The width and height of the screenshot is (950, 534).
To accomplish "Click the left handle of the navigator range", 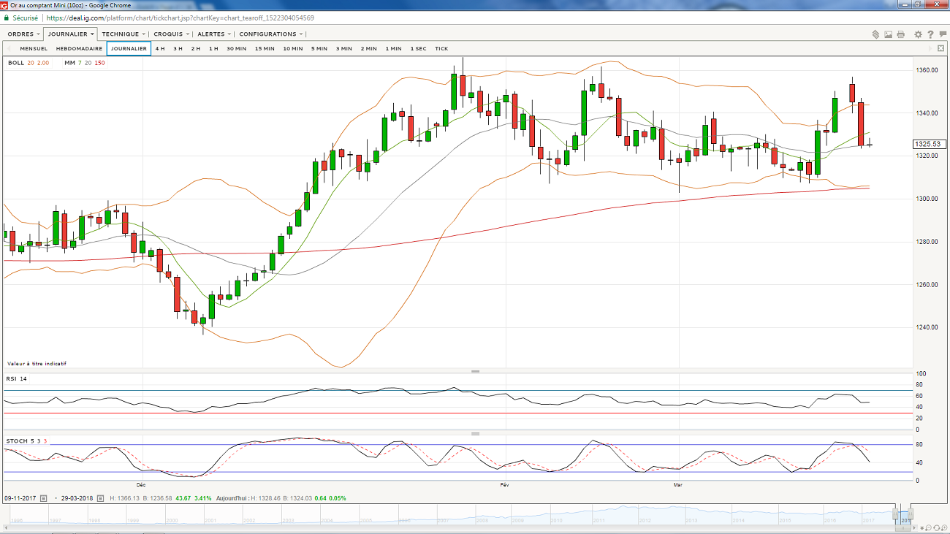I will 895,514.
